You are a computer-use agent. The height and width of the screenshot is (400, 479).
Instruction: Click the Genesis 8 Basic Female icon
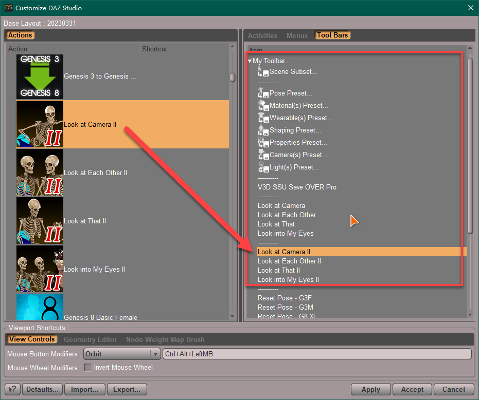point(40,307)
